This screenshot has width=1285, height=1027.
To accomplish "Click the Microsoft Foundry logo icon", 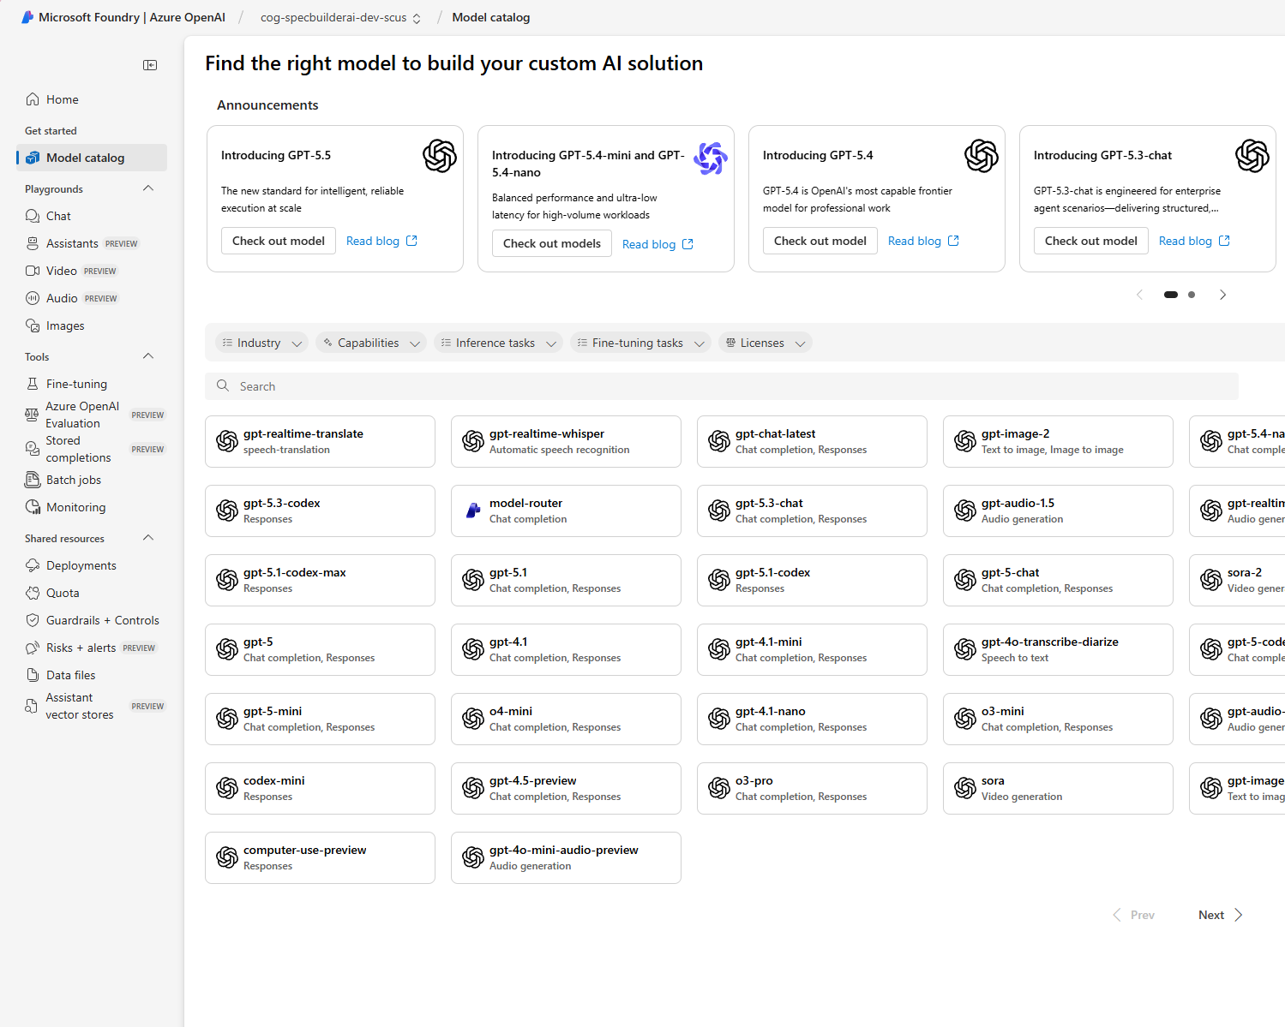I will coord(27,17).
